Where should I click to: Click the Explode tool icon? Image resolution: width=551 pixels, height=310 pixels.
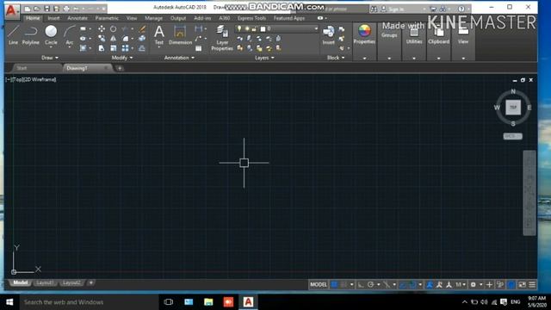[142, 38]
